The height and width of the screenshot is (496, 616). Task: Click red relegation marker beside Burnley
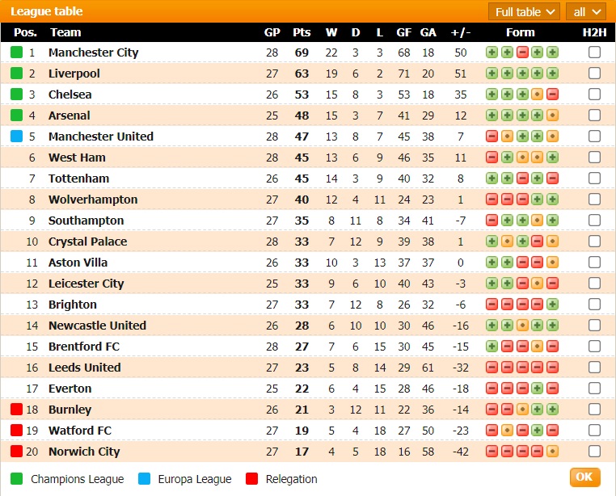pyautogui.click(x=16, y=410)
